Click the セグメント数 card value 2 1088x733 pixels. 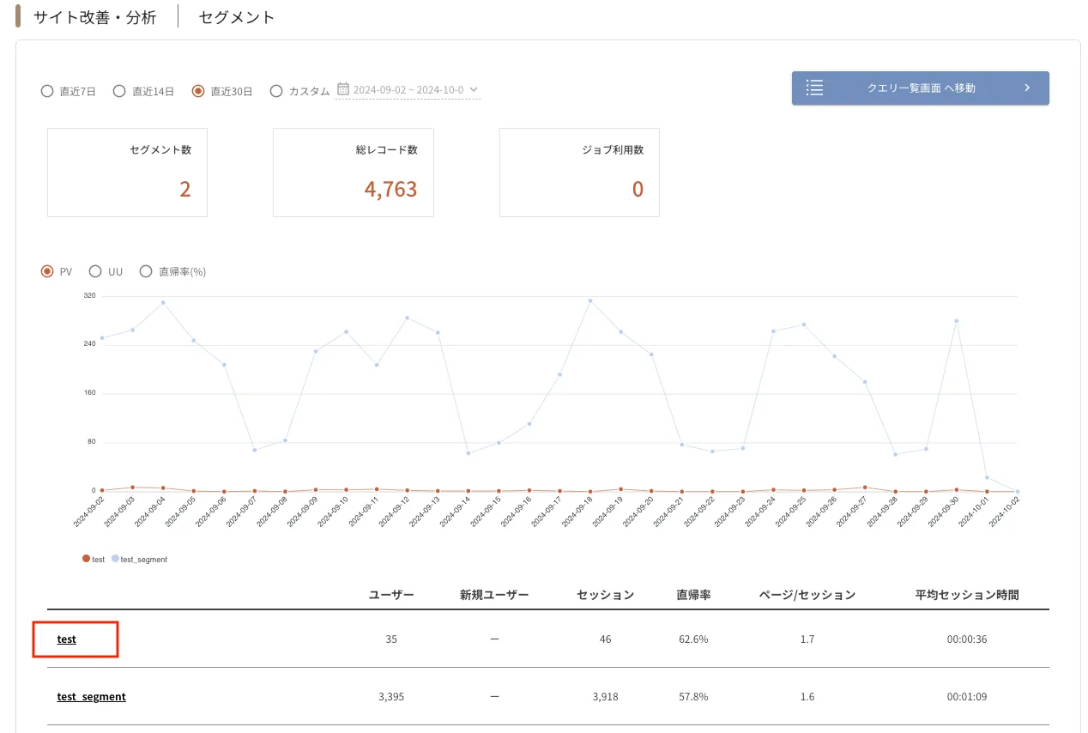click(185, 189)
